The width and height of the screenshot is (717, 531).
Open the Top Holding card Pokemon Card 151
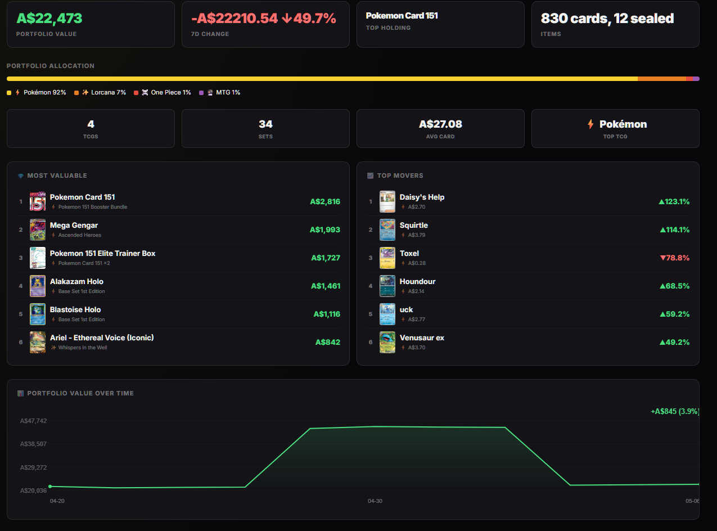(440, 24)
